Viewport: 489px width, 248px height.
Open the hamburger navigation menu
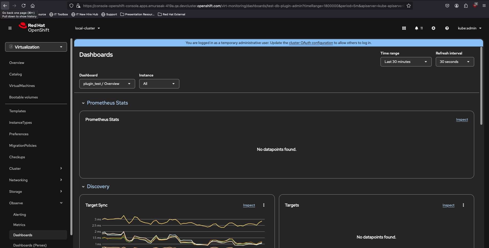[x=10, y=28]
